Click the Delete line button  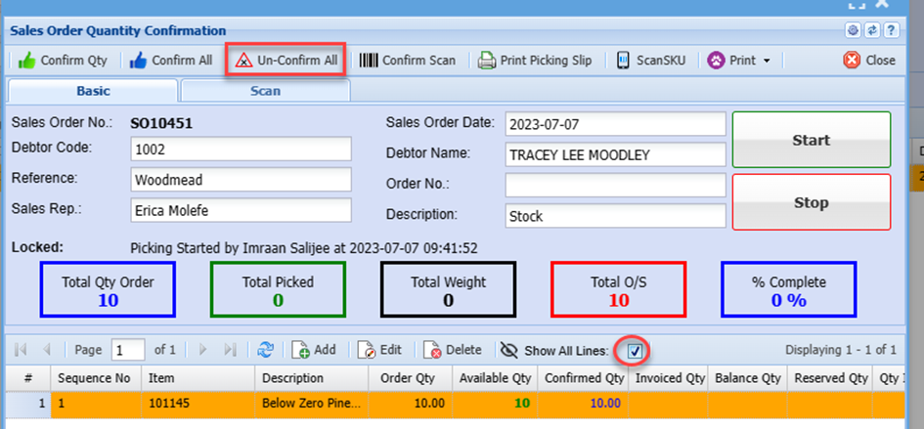453,350
